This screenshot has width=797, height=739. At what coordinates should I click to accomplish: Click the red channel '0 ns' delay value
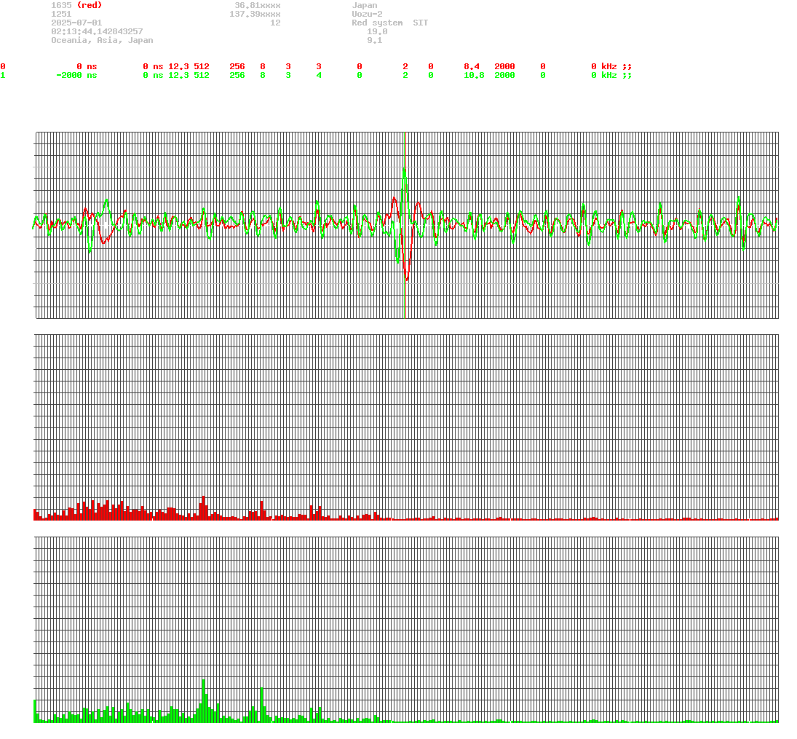[87, 66]
